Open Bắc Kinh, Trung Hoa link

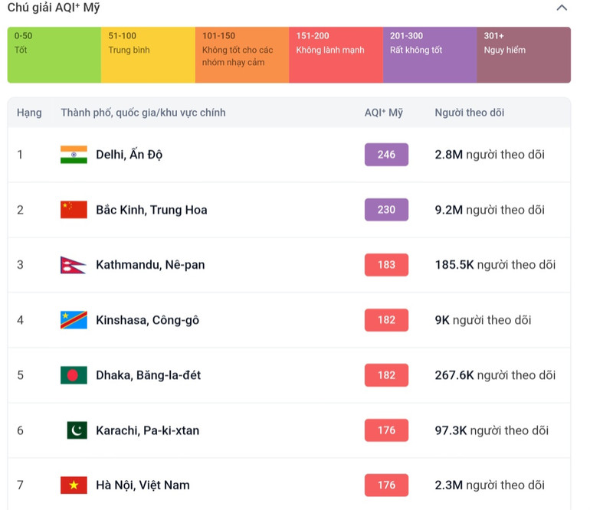(151, 210)
